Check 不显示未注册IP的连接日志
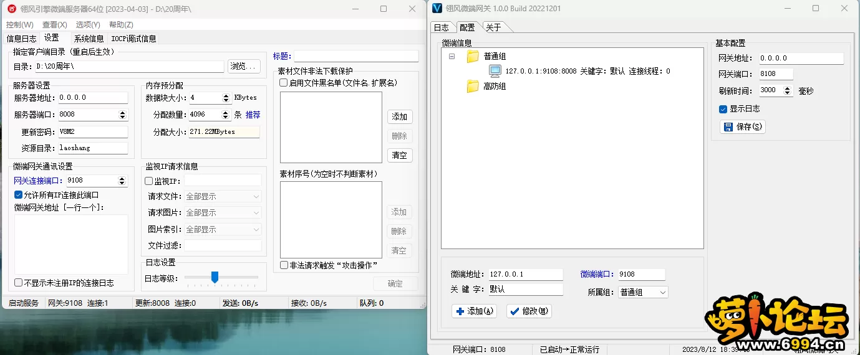Viewport: 860px width, 355px height. (x=18, y=282)
